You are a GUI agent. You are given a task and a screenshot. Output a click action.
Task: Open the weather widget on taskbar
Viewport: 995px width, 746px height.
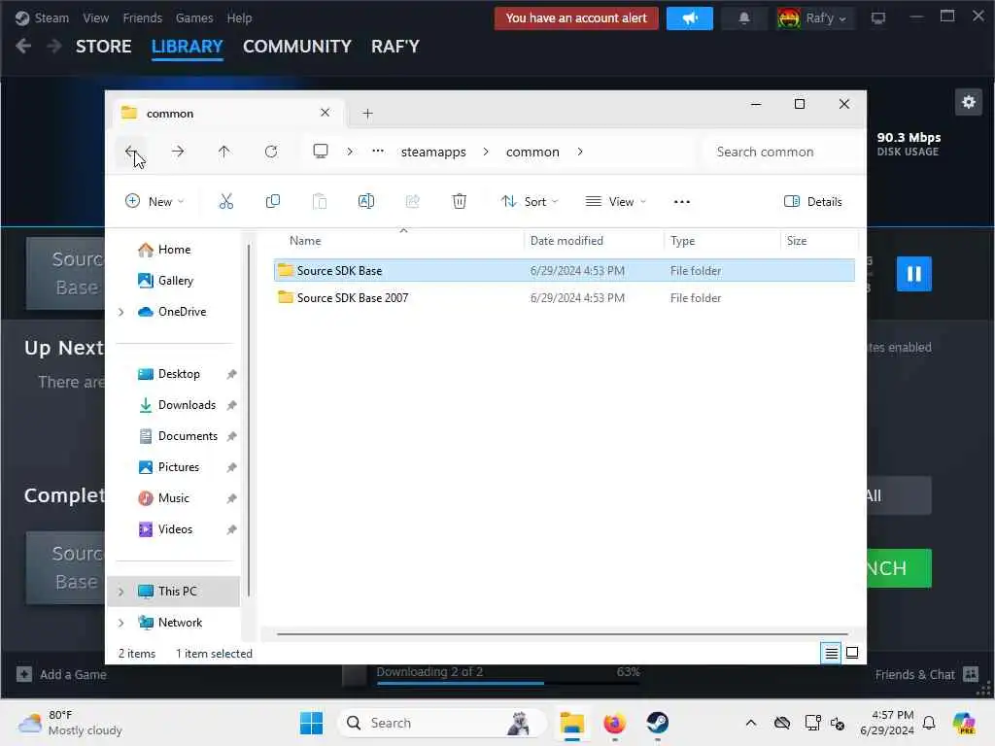click(x=70, y=723)
